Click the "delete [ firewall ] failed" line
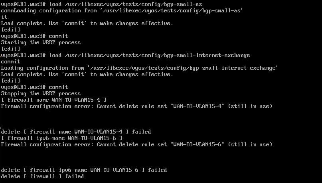322x183 pixels. click(x=42, y=176)
